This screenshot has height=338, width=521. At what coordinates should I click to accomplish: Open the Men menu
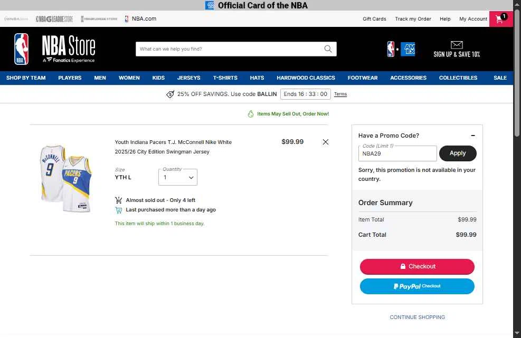point(100,78)
